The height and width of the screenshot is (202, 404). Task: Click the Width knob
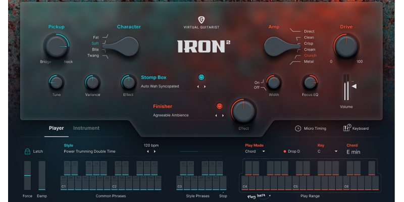(274, 83)
